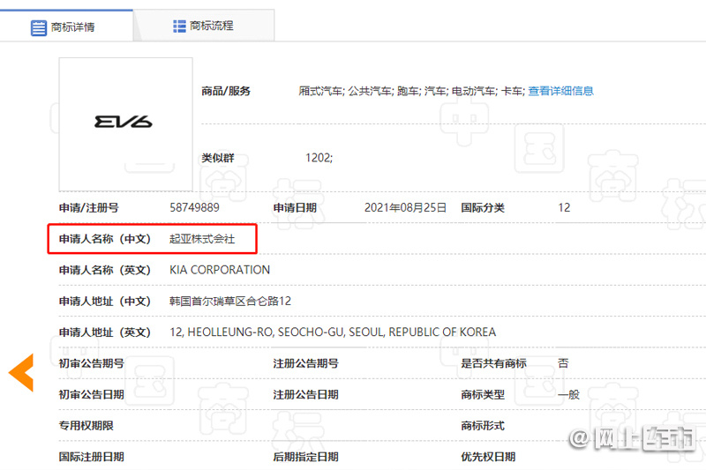The image size is (706, 470).
Task: Click the orange left arrow icon
Action: (x=21, y=372)
